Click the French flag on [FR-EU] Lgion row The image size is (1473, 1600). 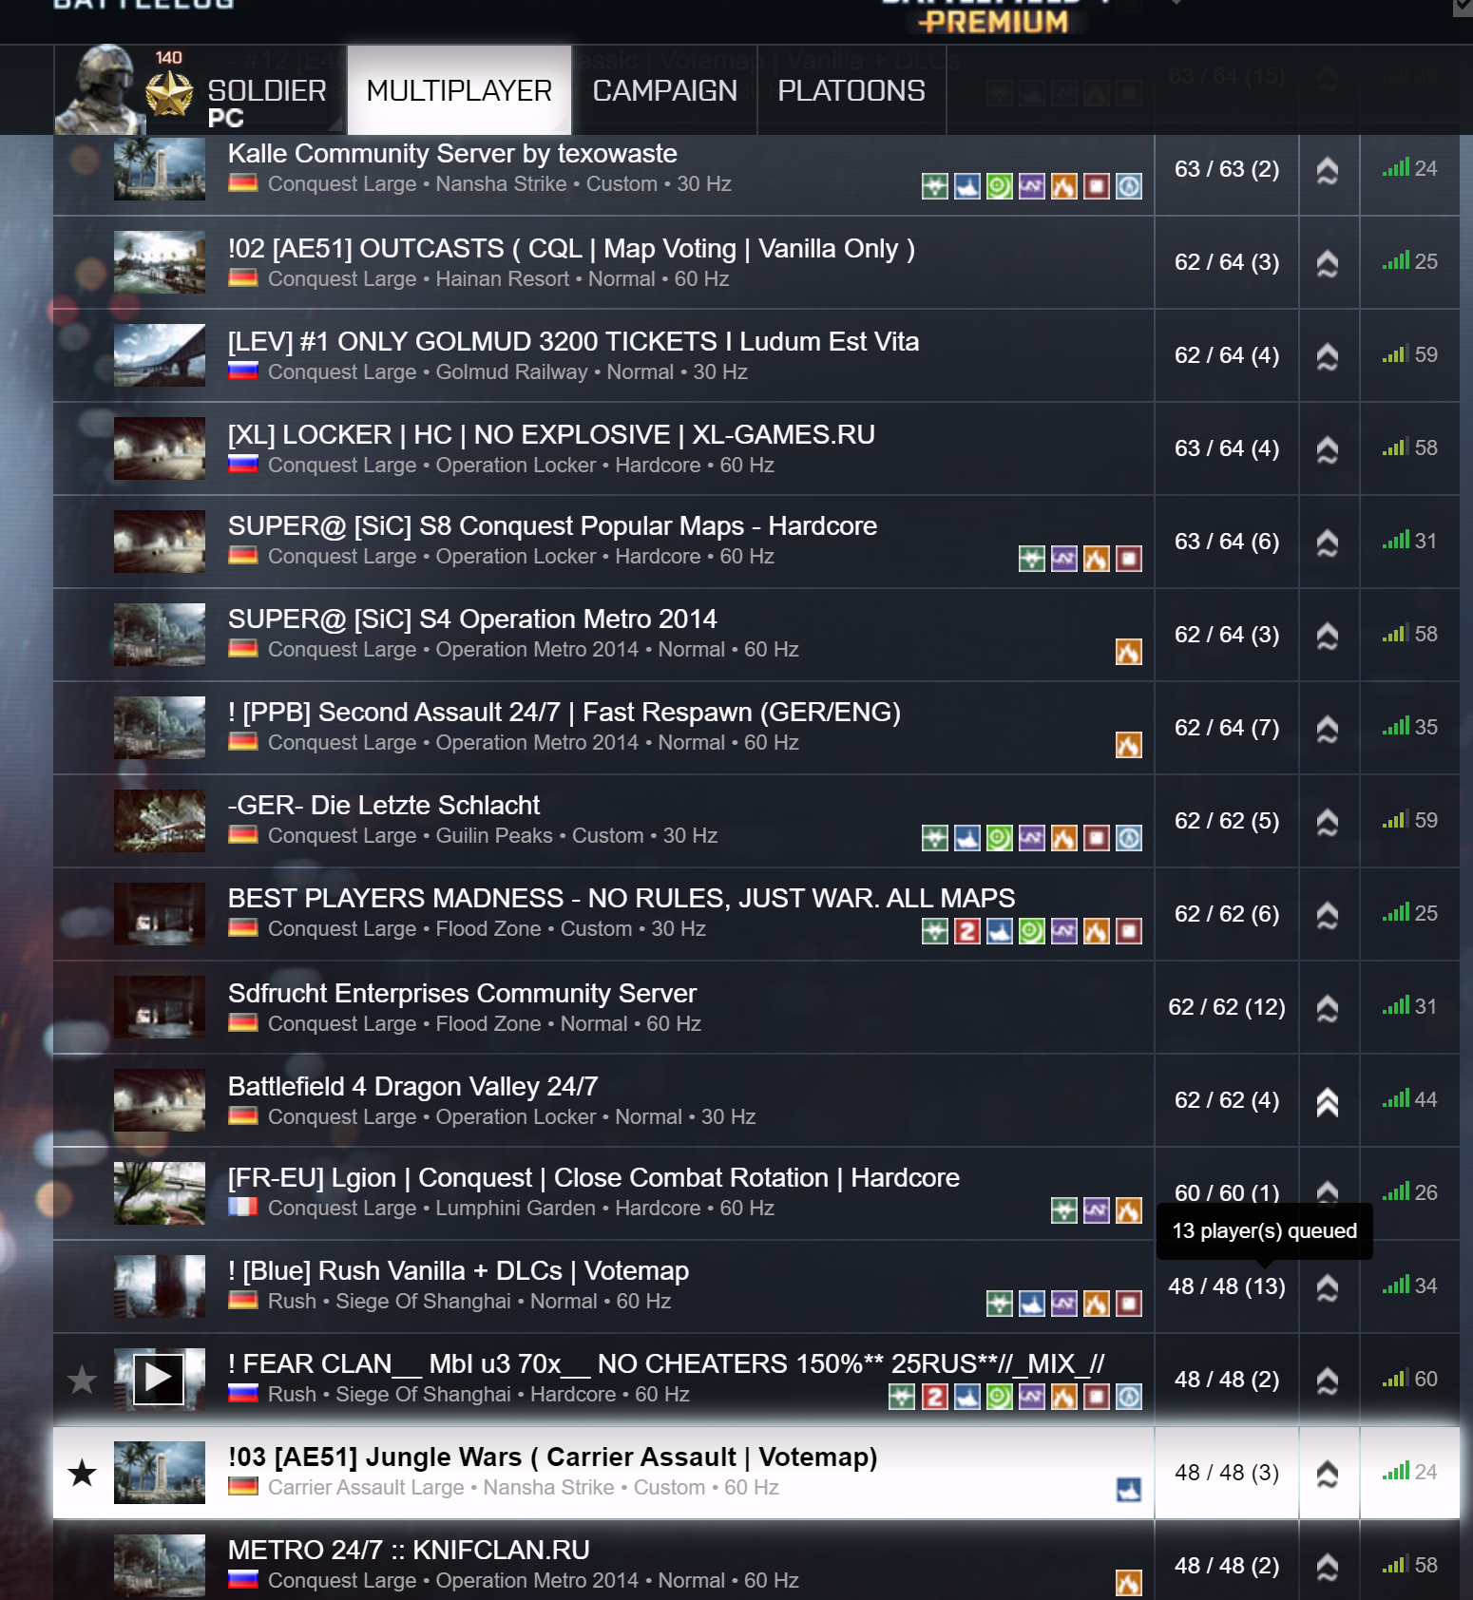pos(243,1207)
